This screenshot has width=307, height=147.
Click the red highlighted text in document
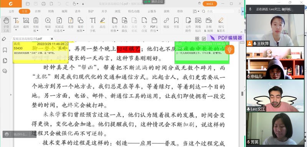[x=128, y=49]
